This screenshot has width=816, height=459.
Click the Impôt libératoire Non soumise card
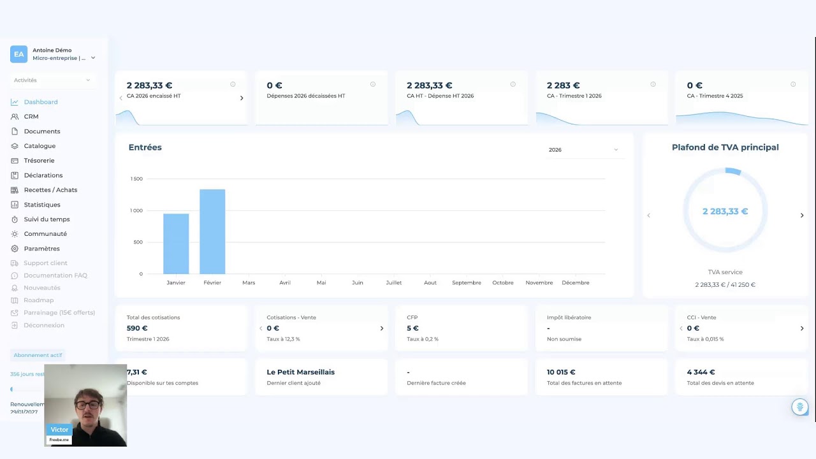(601, 328)
